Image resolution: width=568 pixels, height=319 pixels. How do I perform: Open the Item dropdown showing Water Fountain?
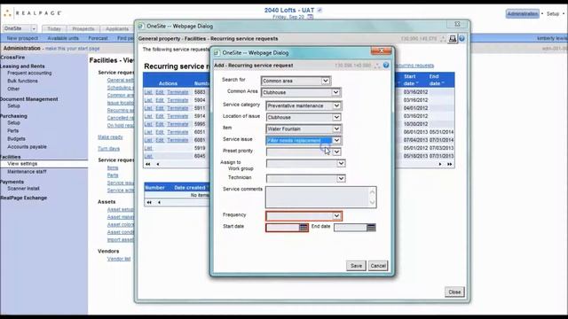(336, 128)
